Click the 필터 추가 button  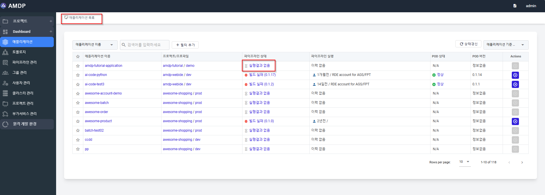click(185, 45)
